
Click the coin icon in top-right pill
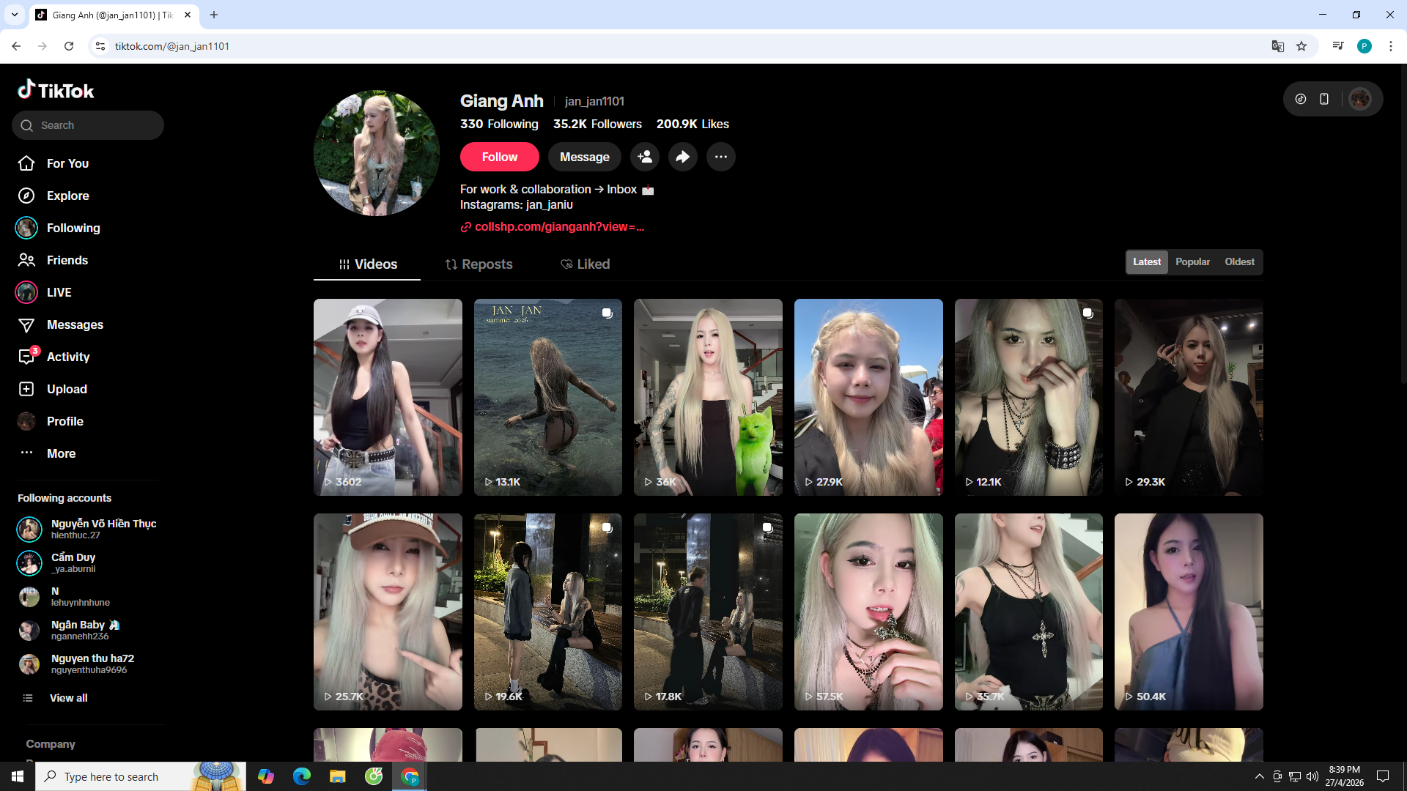coord(1301,99)
